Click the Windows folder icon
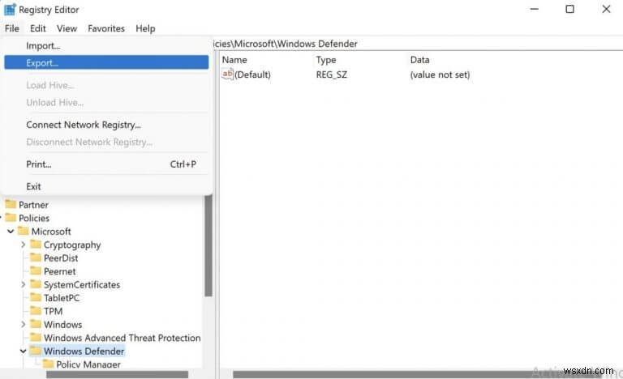Viewport: 623px width, 379px height. [x=36, y=324]
